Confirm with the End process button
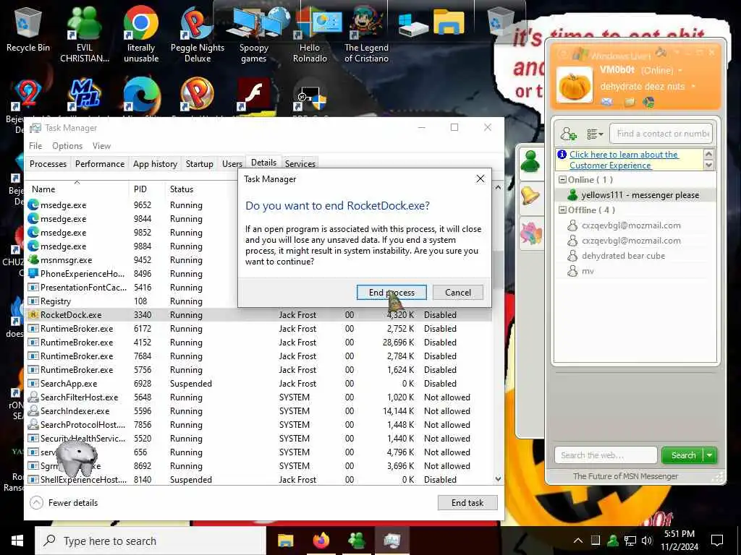Image resolution: width=741 pixels, height=555 pixels. (391, 293)
